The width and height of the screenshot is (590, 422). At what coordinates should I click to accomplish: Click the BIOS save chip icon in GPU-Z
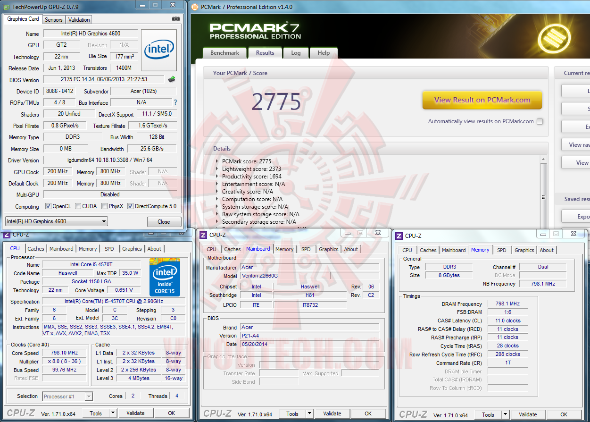(172, 79)
